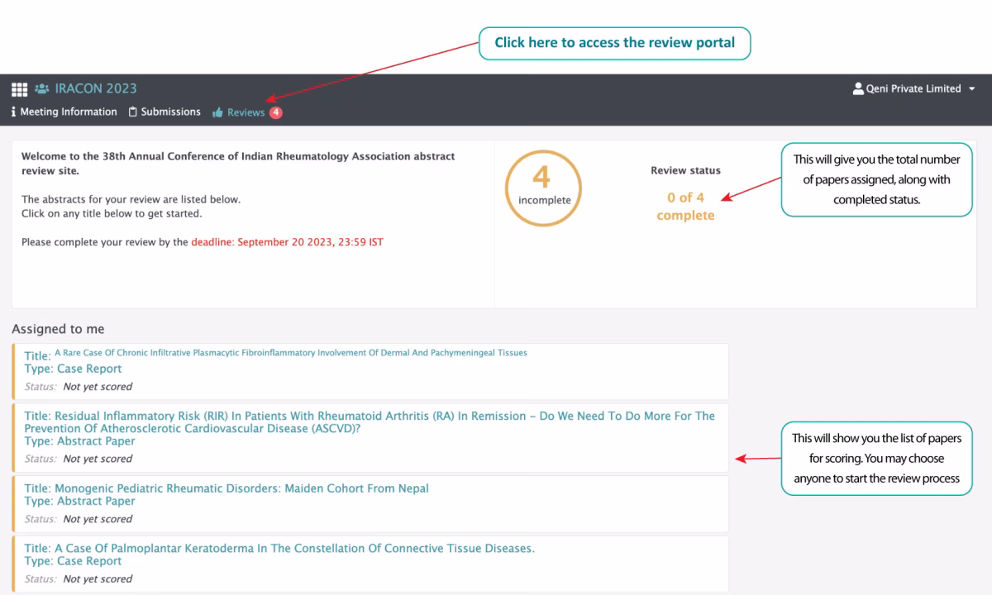Expand the caret next to Qeni Private Limited
992x595 pixels.
[971, 89]
